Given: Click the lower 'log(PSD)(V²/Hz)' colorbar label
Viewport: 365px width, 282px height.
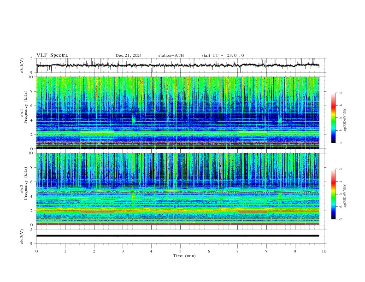Looking at the screenshot, I should 345,196.
